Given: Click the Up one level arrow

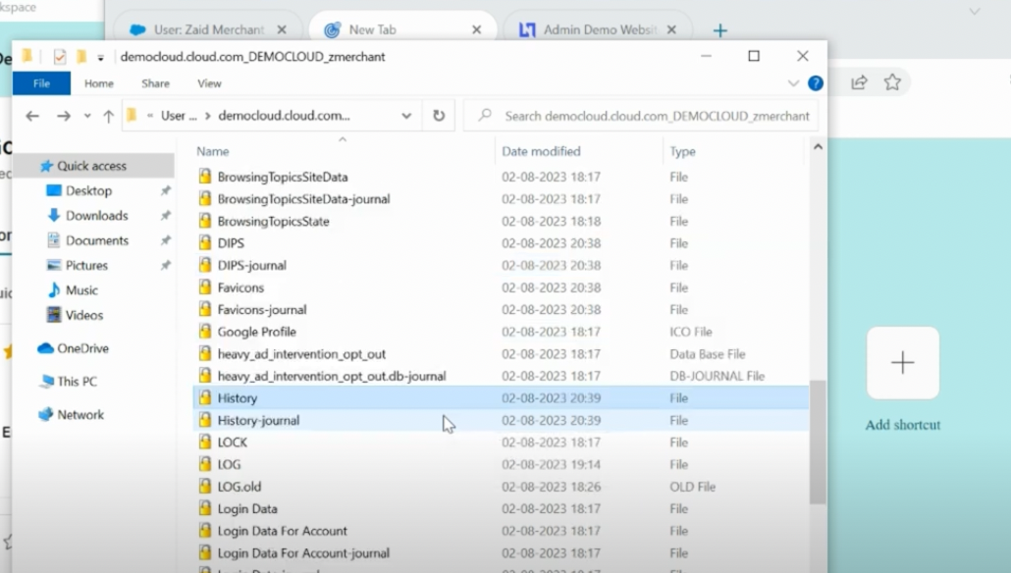Looking at the screenshot, I should click(108, 116).
